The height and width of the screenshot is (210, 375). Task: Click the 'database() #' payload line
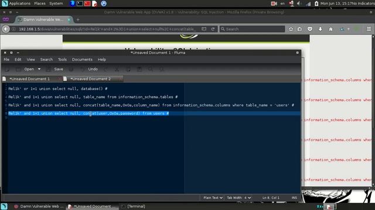tap(58, 89)
